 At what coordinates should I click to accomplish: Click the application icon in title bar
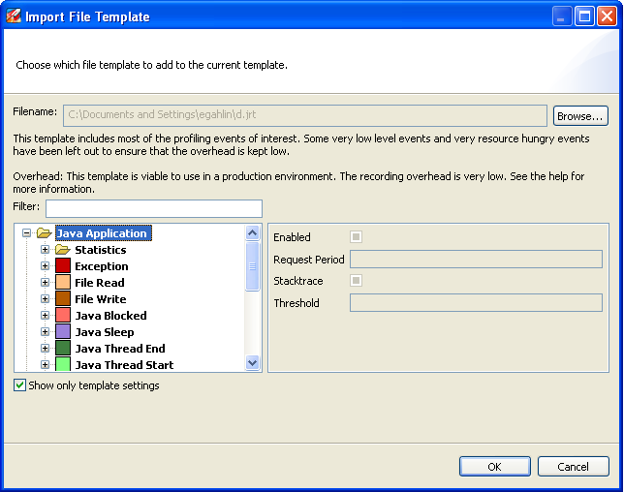[x=14, y=15]
